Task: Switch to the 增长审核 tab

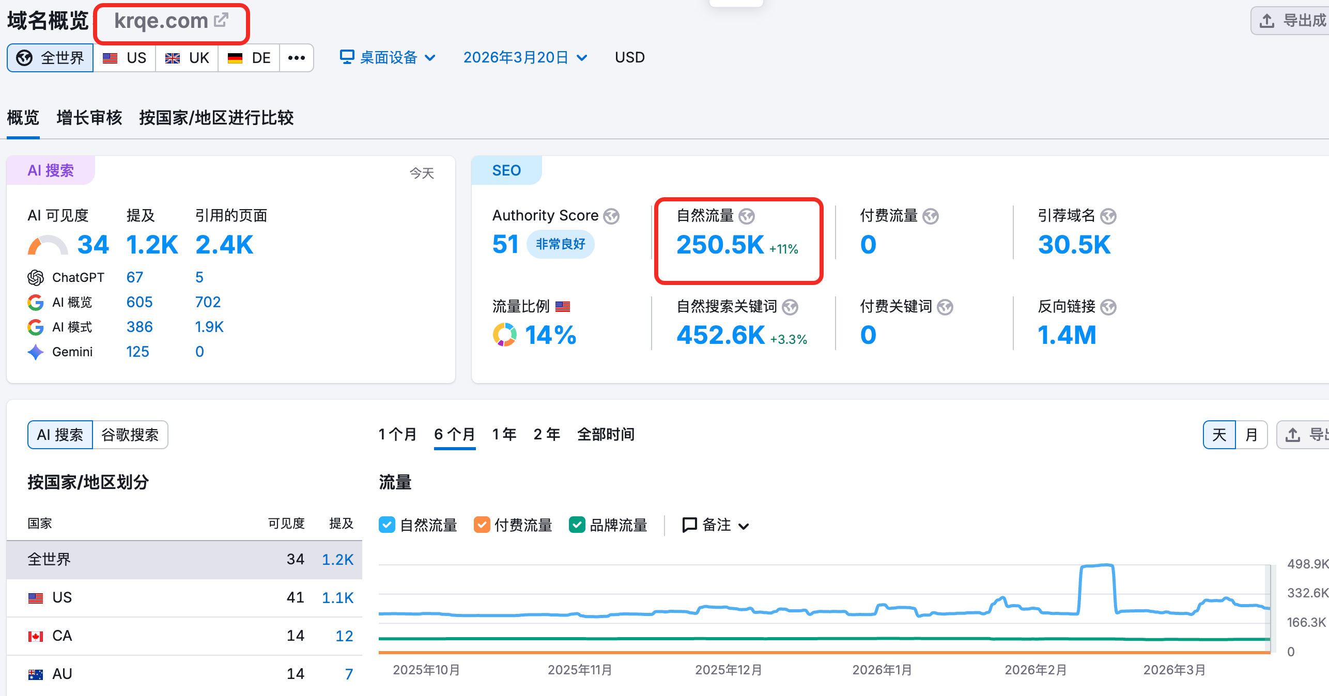Action: [x=89, y=118]
